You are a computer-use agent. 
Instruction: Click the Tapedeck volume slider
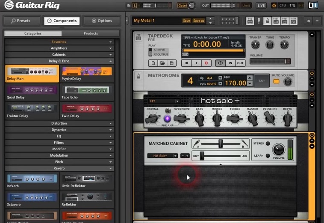click(x=270, y=61)
